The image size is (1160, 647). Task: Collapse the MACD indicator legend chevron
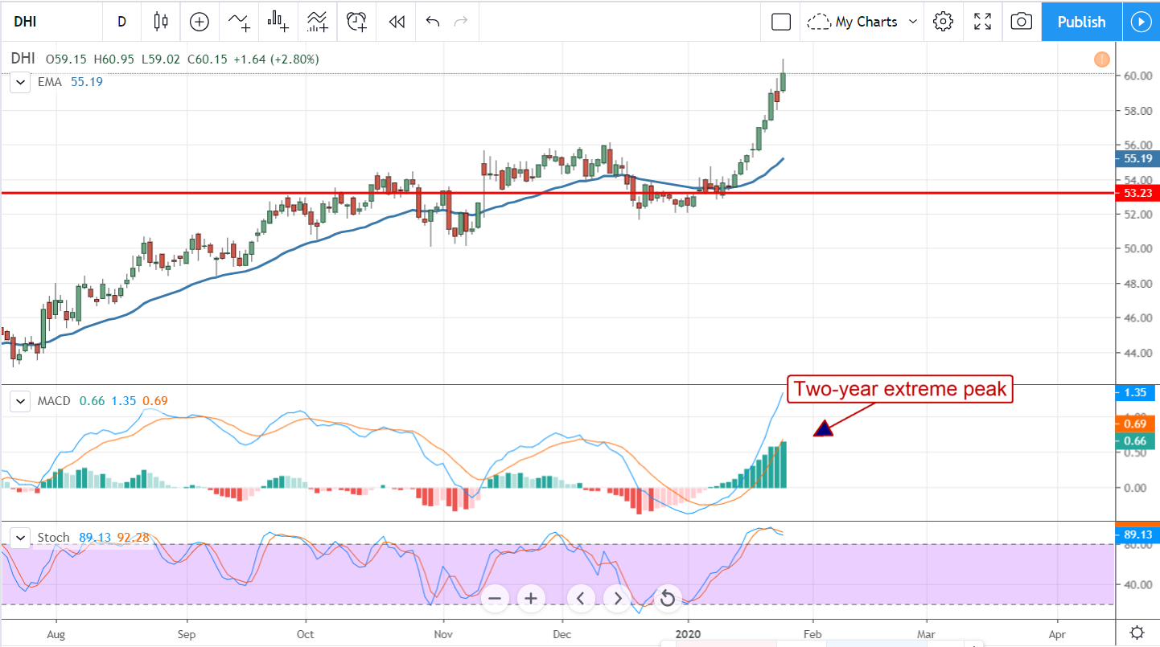(21, 401)
